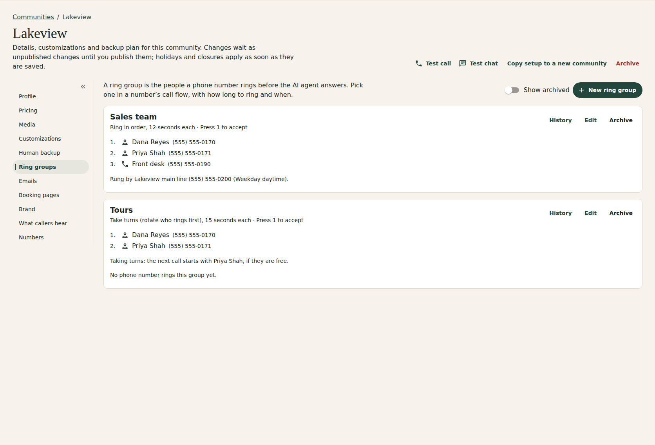Click Copy setup to a new community
Image resolution: width=655 pixels, height=445 pixels.
pyautogui.click(x=557, y=63)
